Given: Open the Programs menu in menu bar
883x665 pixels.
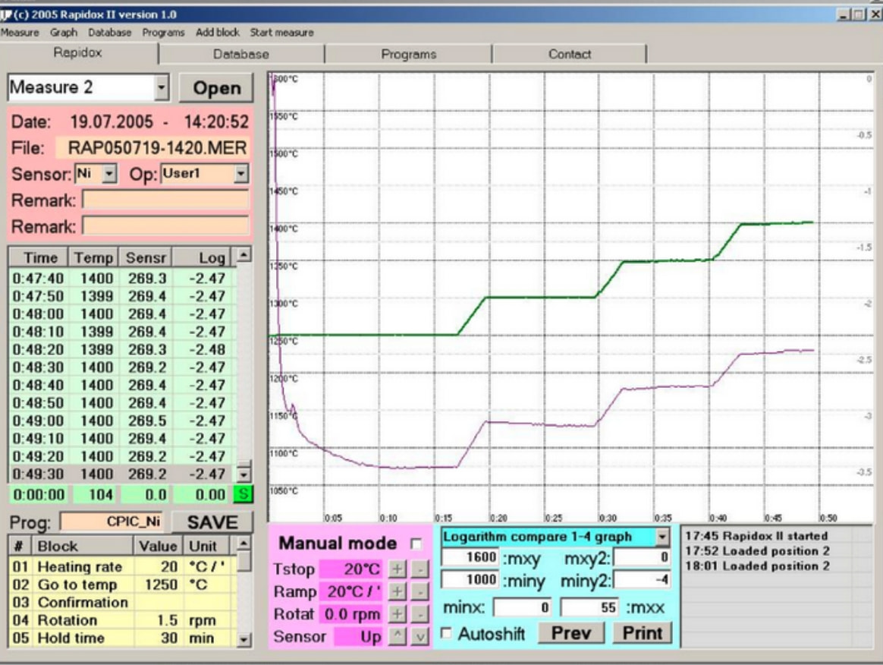Looking at the screenshot, I should point(163,33).
